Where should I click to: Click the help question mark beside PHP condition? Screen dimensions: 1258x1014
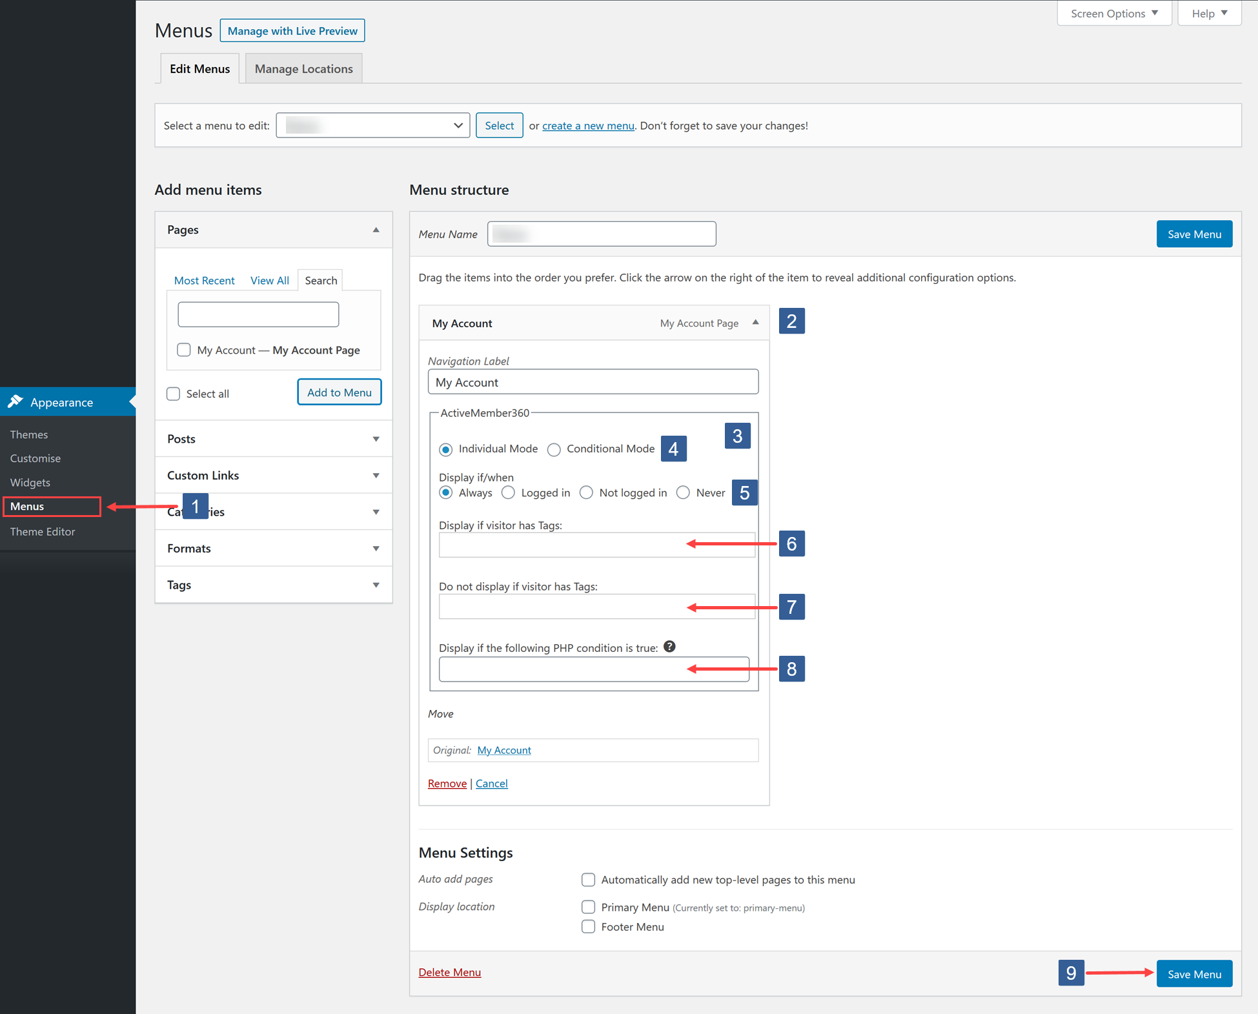(x=669, y=647)
